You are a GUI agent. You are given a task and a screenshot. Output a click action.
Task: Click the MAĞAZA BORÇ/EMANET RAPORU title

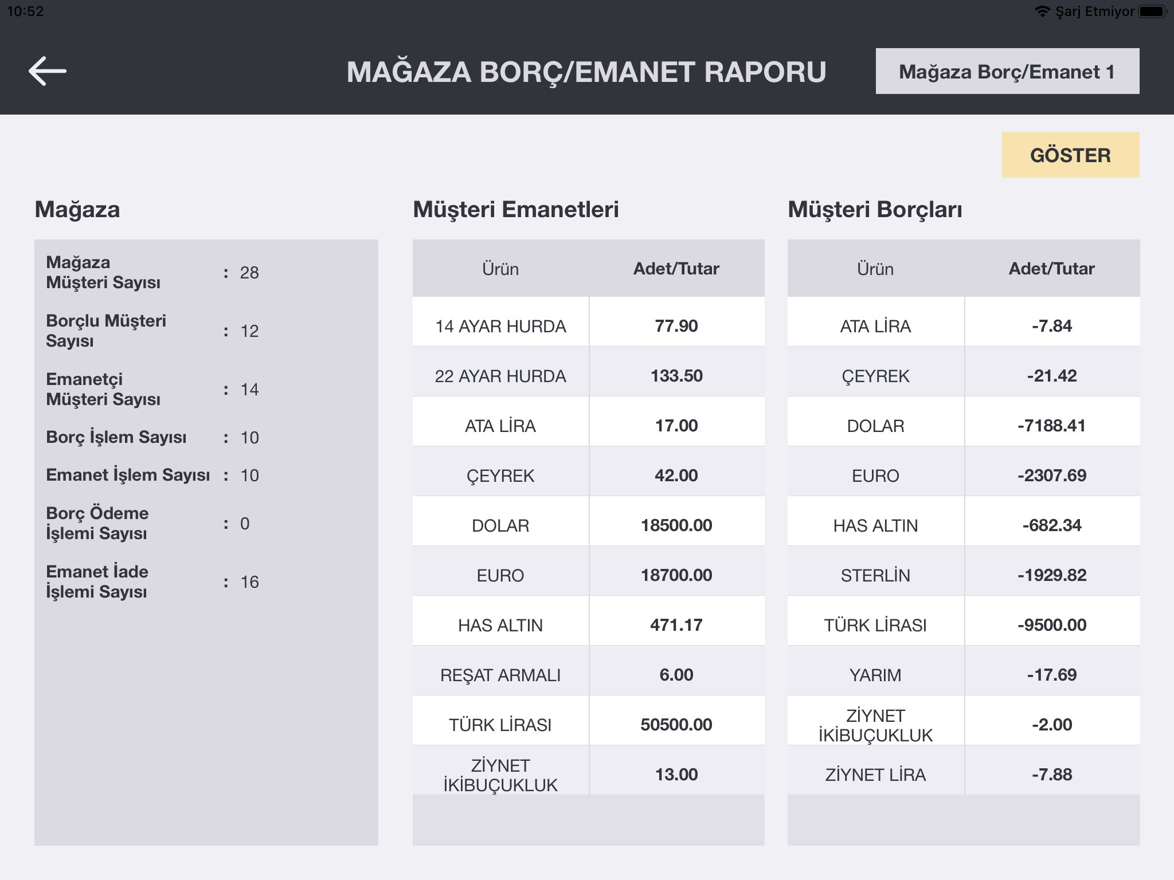click(586, 72)
